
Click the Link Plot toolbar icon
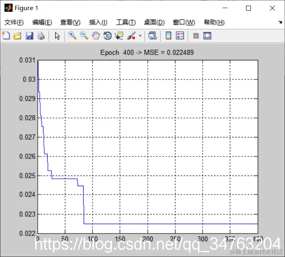(x=153, y=36)
